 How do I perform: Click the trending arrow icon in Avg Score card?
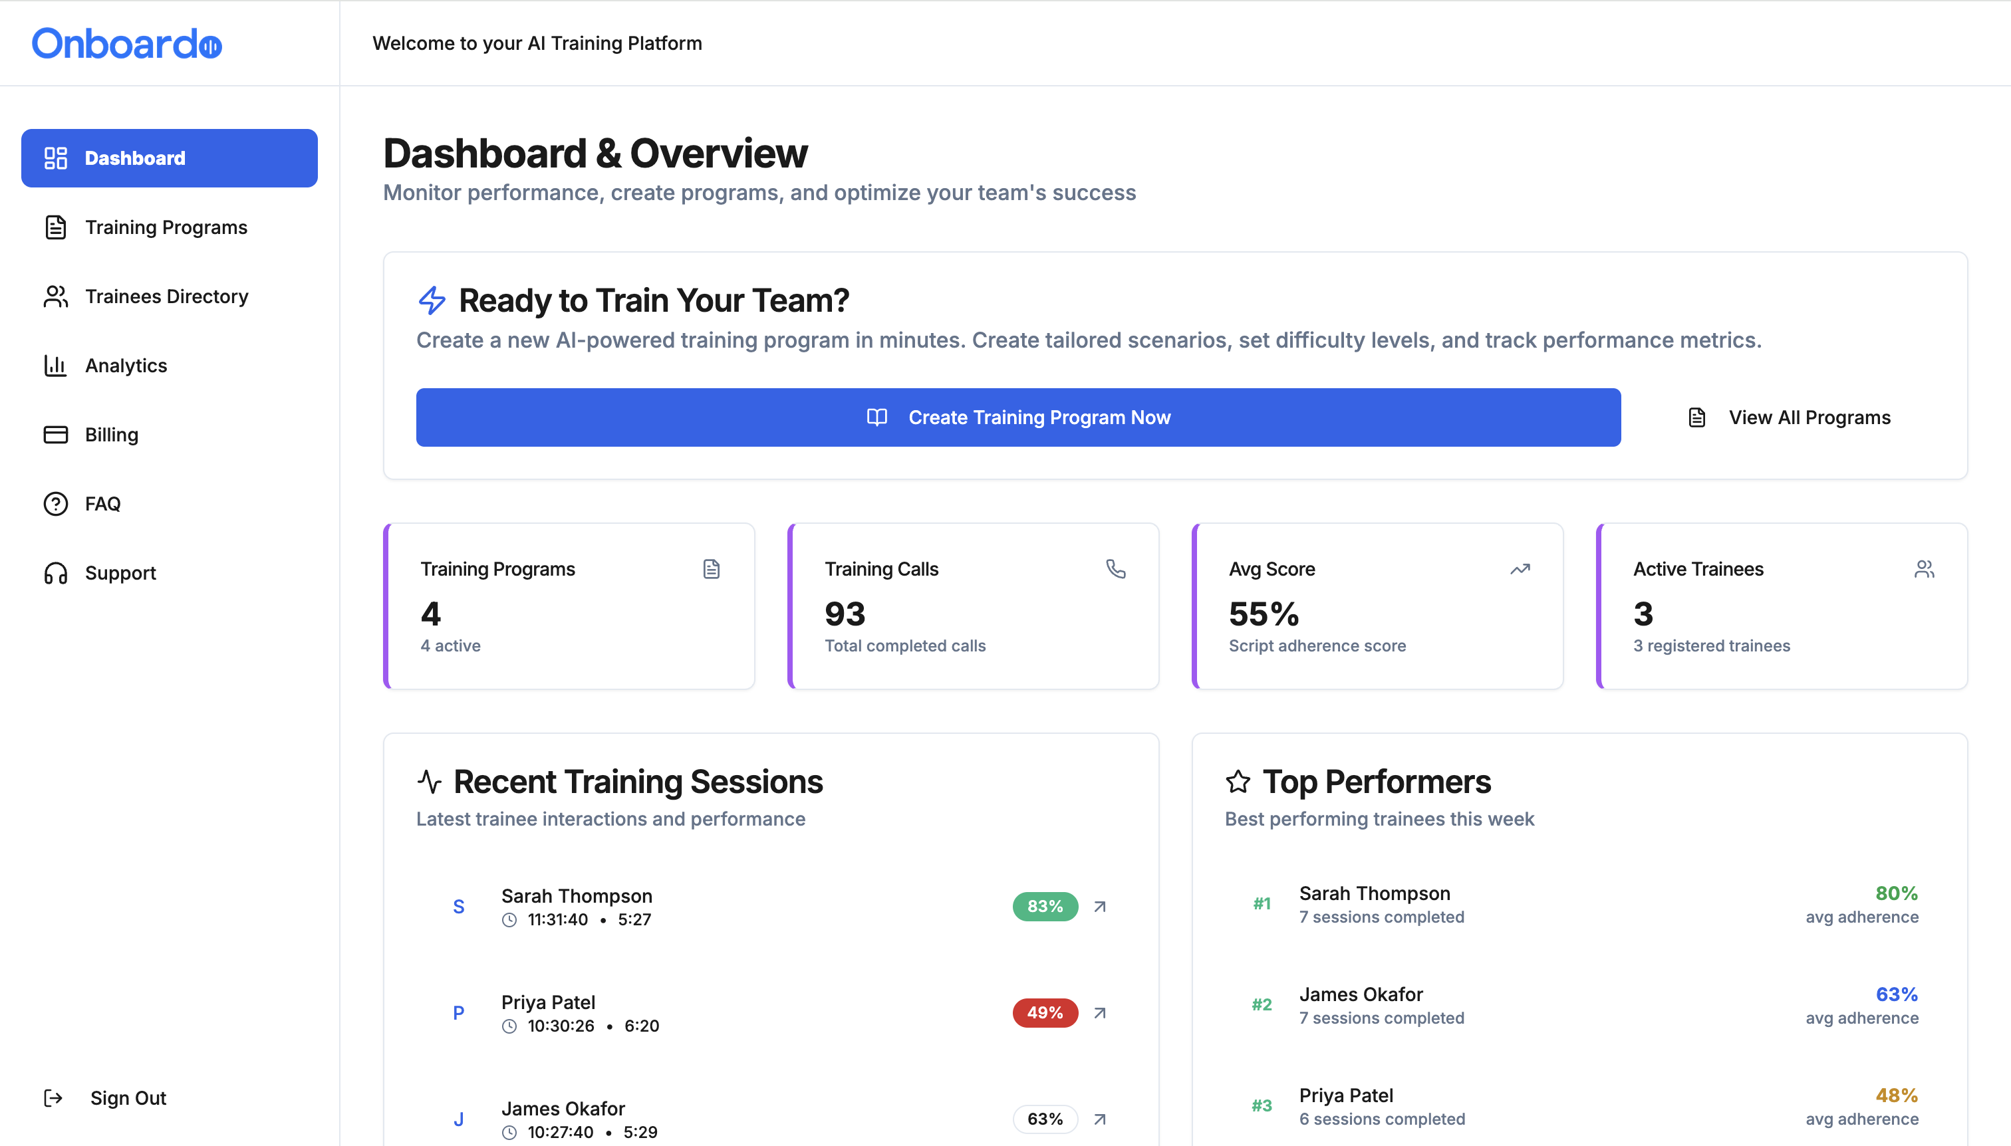[1520, 569]
